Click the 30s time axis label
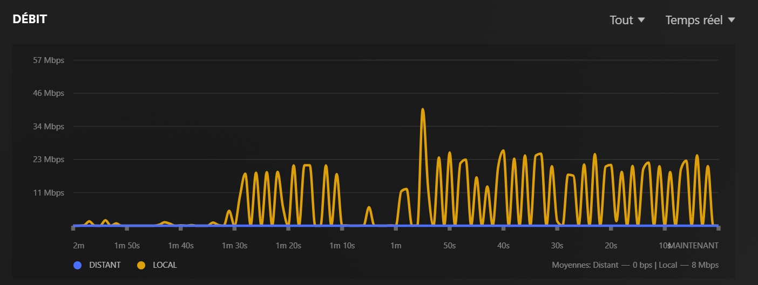The image size is (758, 285). click(557, 246)
